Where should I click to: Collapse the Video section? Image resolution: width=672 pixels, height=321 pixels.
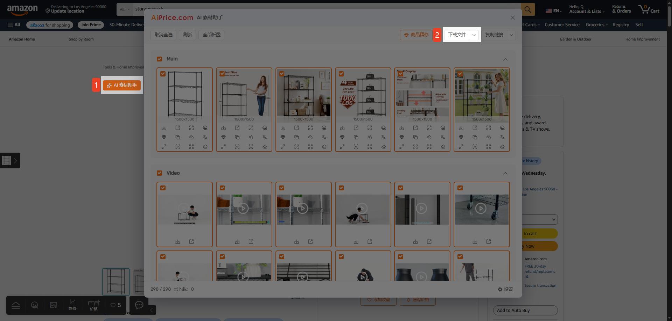pyautogui.click(x=505, y=174)
